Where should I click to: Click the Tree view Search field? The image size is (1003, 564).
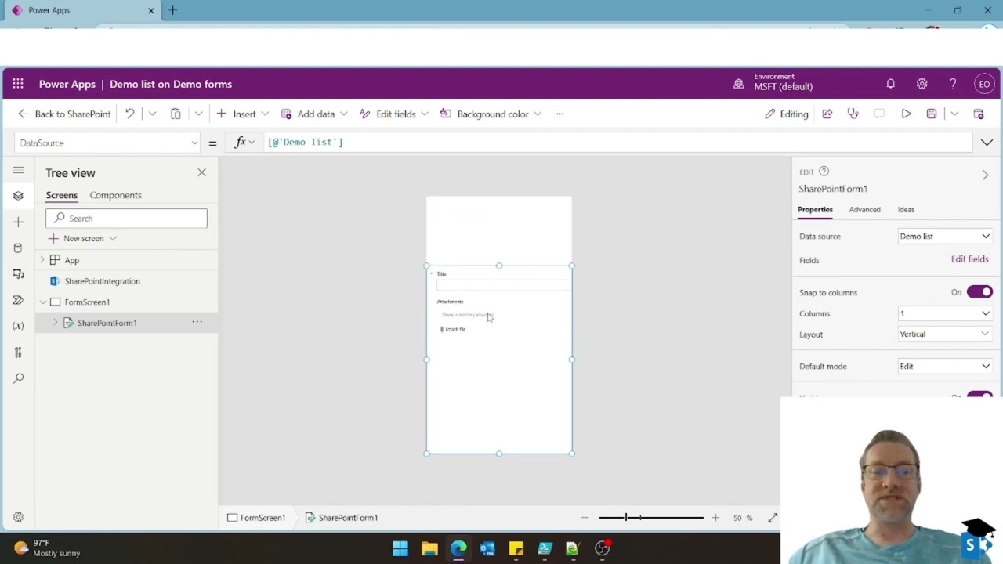[x=126, y=219]
